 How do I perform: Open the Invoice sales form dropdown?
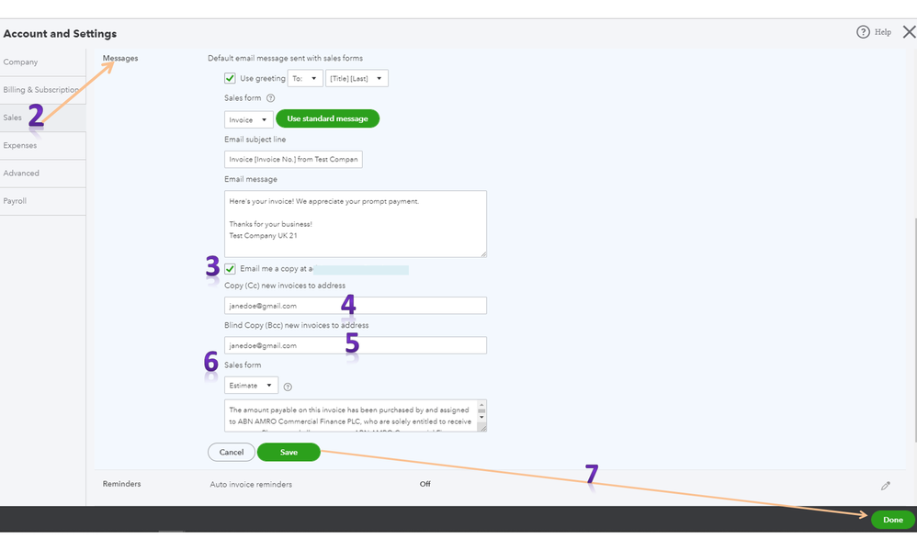pos(248,119)
